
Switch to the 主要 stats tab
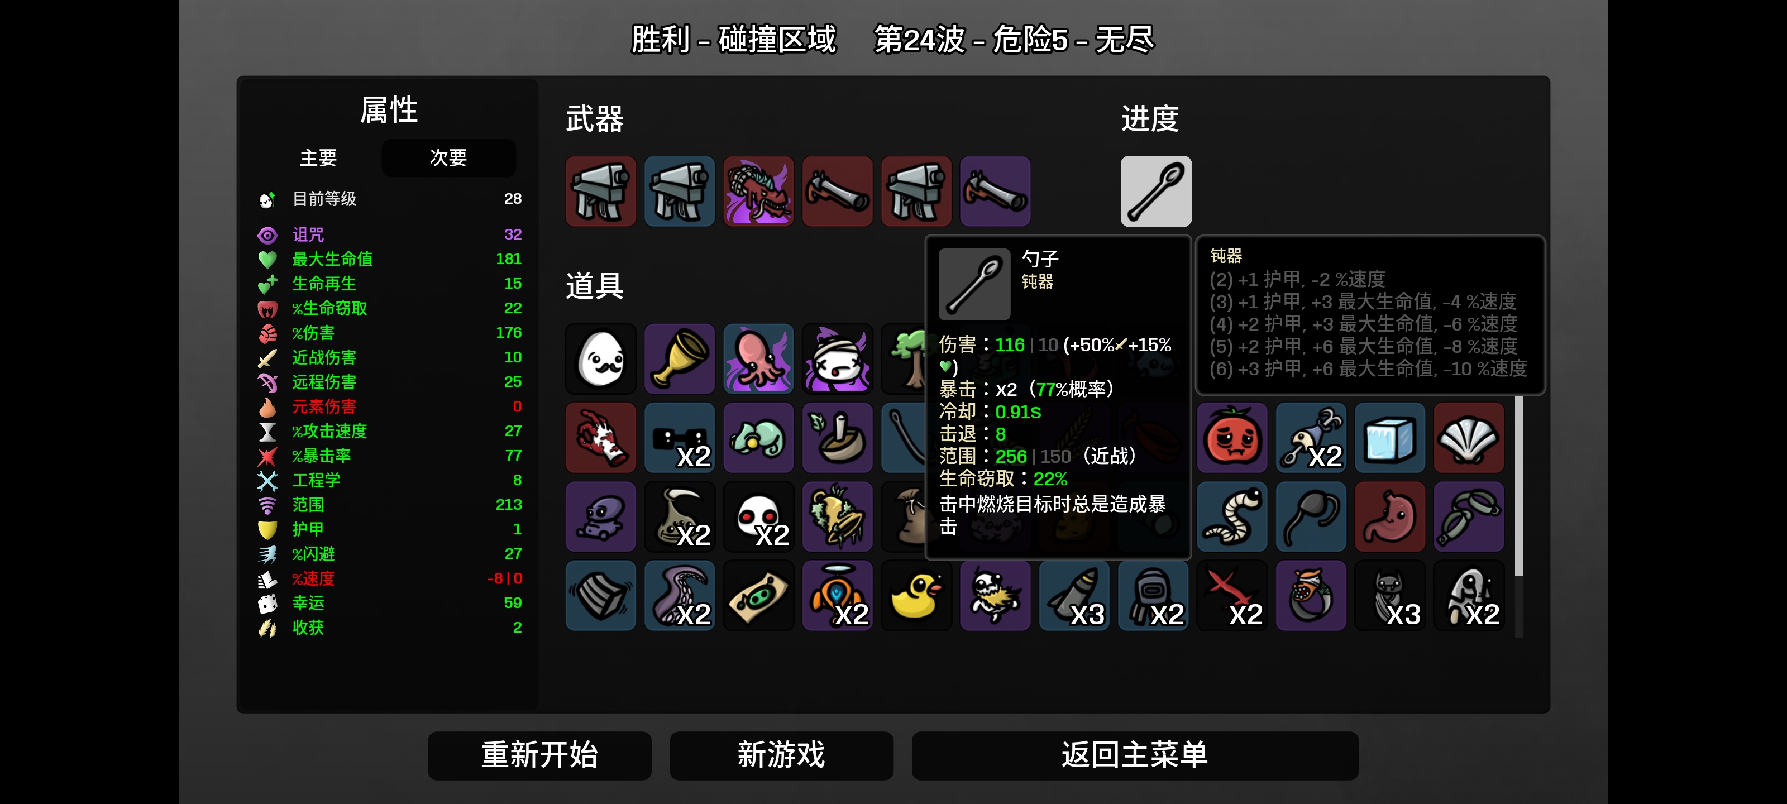318,158
